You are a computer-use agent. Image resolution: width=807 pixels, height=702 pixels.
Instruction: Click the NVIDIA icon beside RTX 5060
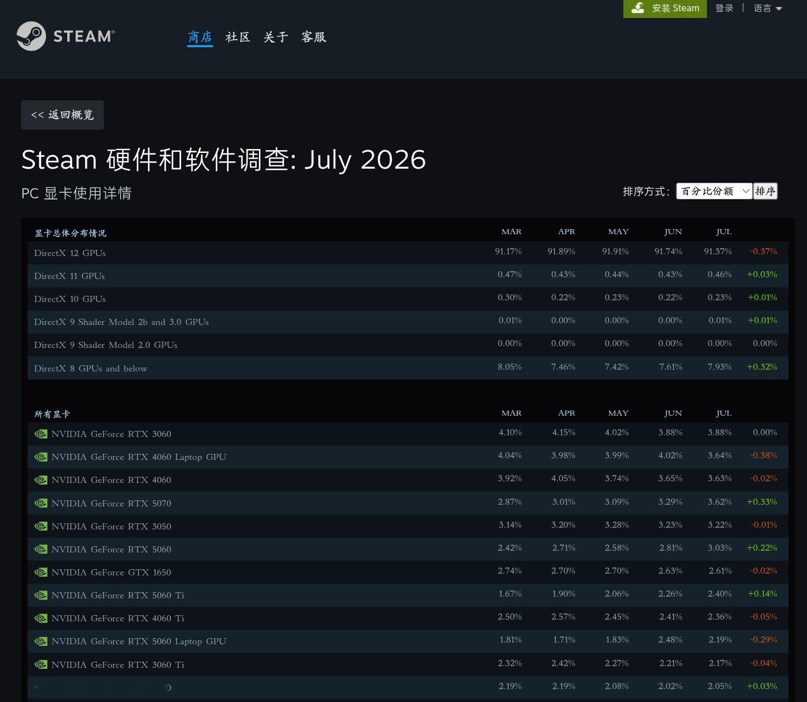[41, 549]
